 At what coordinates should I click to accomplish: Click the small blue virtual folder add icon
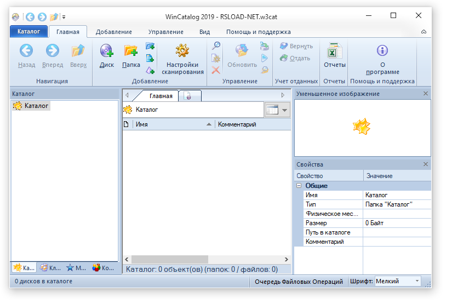[150, 46]
